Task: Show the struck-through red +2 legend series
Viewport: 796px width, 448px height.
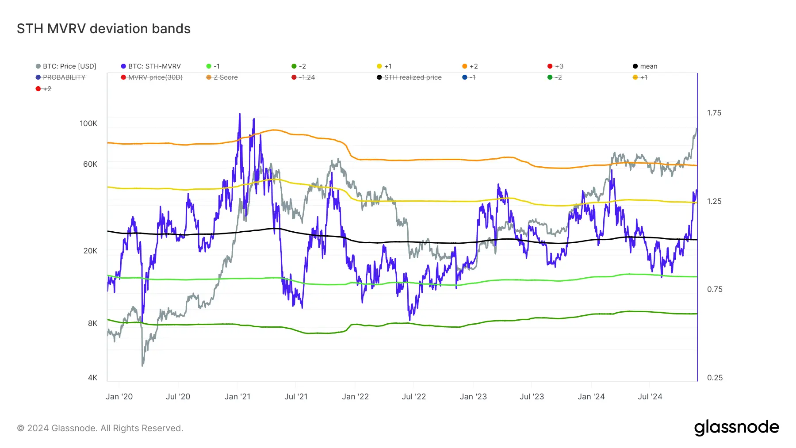Action: 43,89
